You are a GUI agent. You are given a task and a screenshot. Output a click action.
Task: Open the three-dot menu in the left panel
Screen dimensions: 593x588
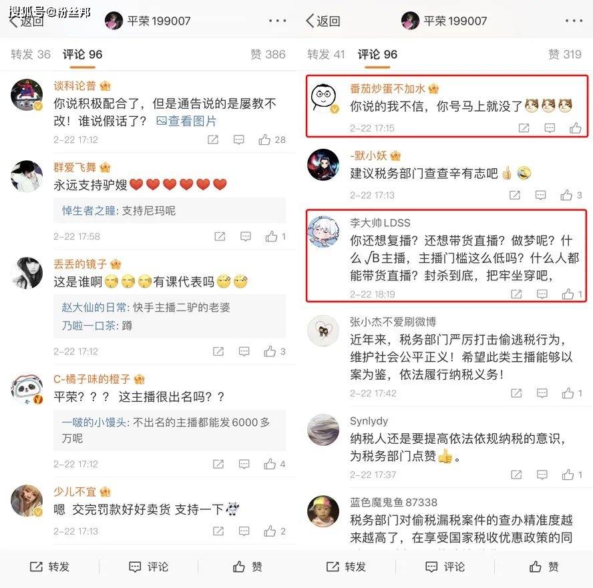coord(277,21)
